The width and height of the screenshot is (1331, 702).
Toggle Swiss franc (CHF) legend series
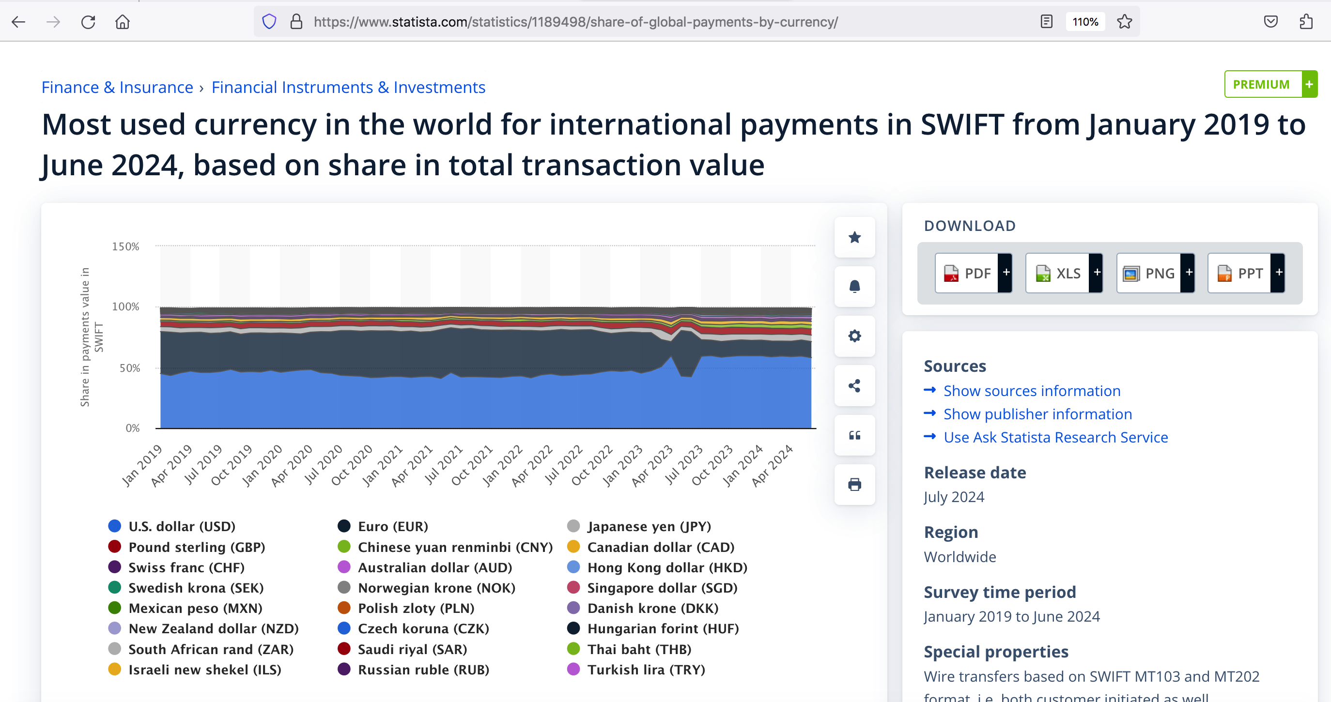tap(177, 568)
